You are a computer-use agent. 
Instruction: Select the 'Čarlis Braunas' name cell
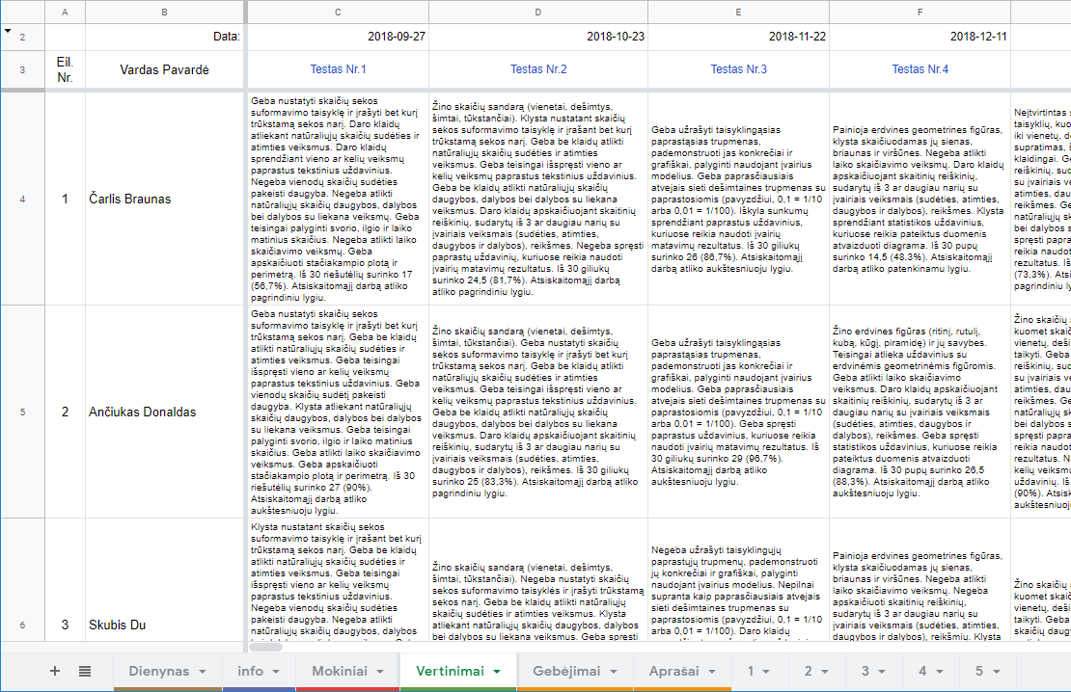pos(165,200)
